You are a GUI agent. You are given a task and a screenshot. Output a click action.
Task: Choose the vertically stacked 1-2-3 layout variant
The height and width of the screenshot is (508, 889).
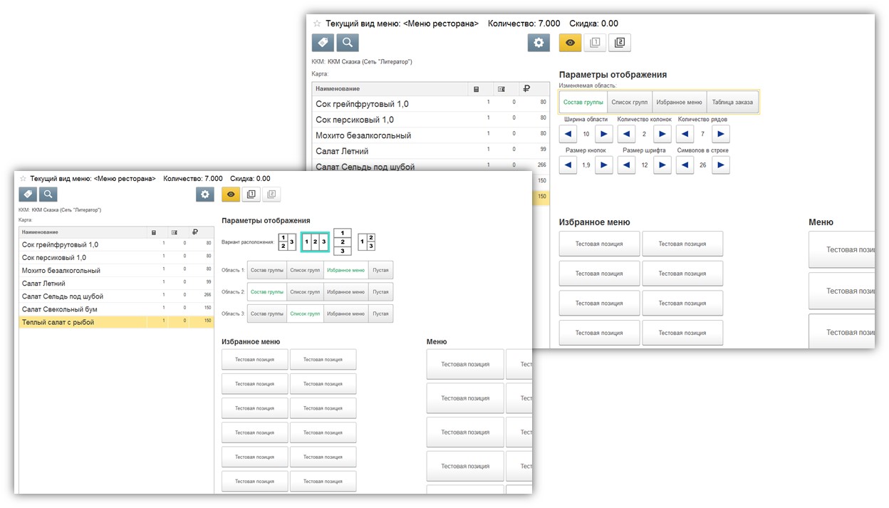343,242
